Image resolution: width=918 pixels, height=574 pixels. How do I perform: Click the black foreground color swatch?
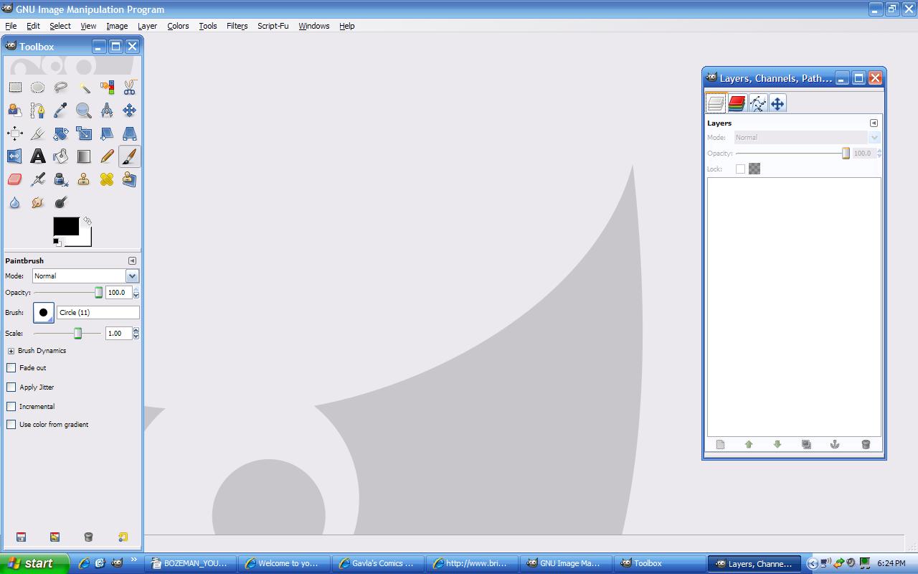point(66,227)
